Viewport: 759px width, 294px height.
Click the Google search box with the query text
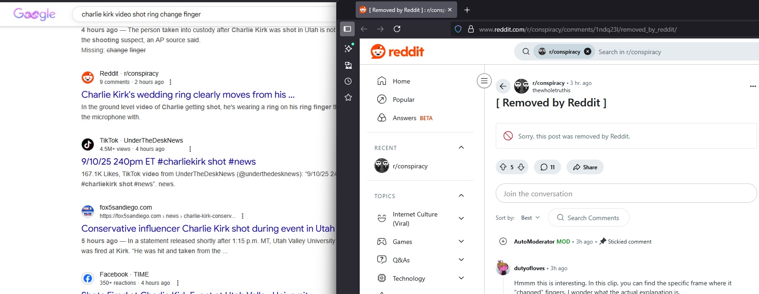[204, 14]
